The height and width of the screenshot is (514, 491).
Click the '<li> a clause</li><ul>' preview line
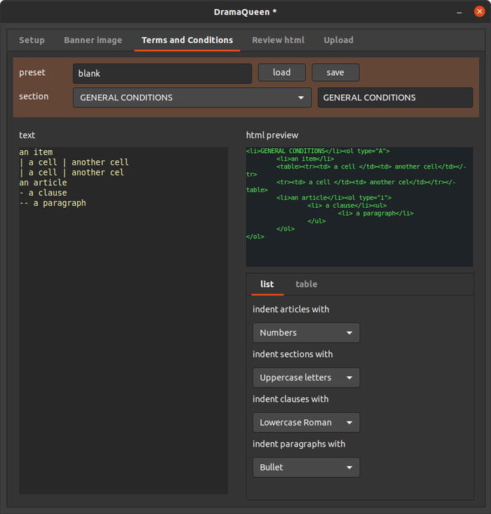click(x=347, y=206)
